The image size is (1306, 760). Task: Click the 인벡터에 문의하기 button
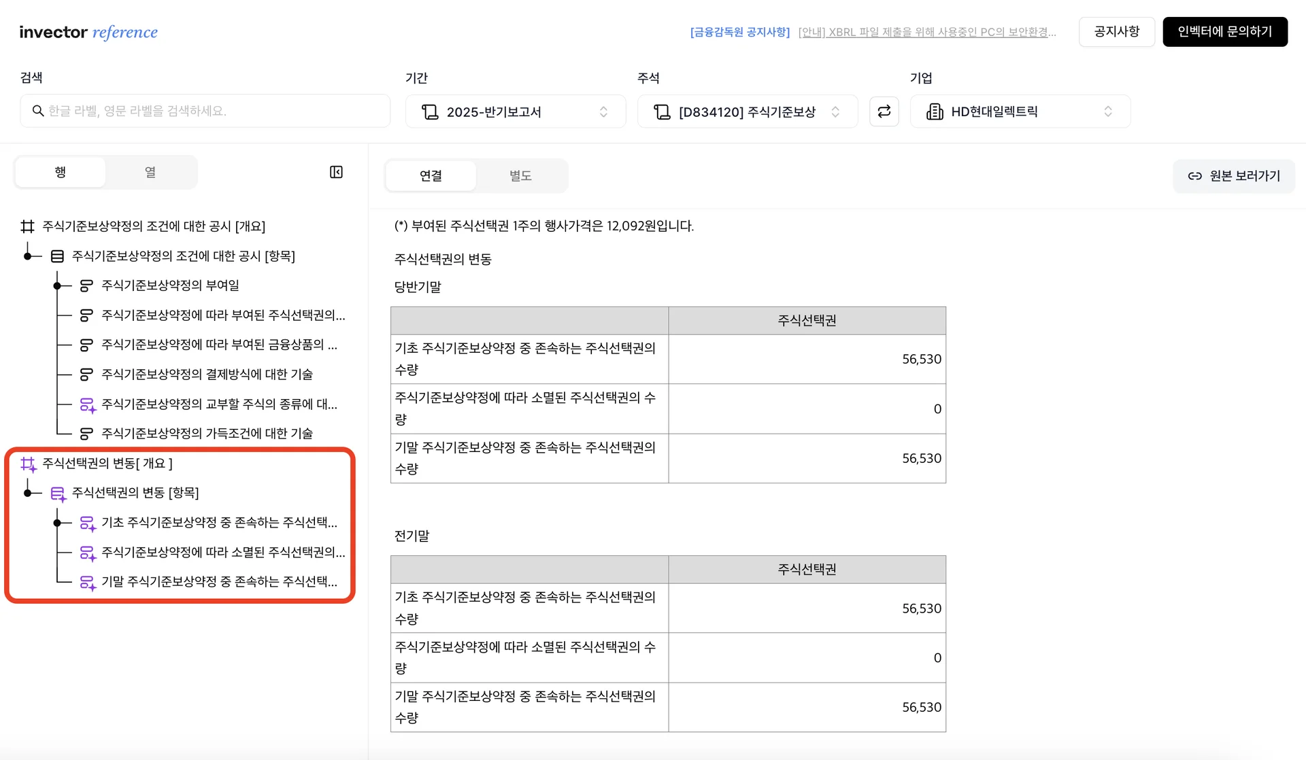click(x=1224, y=32)
